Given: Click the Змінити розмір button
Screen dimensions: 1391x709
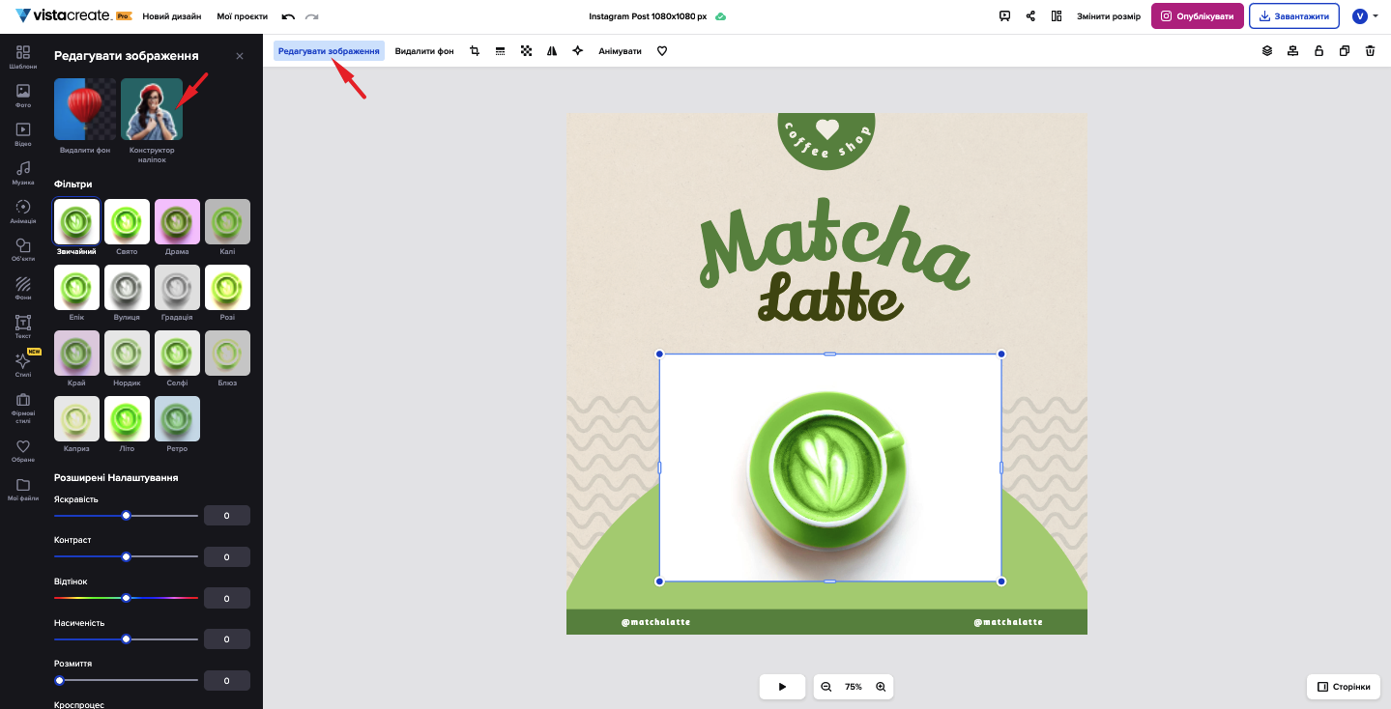Looking at the screenshot, I should click(x=1109, y=16).
